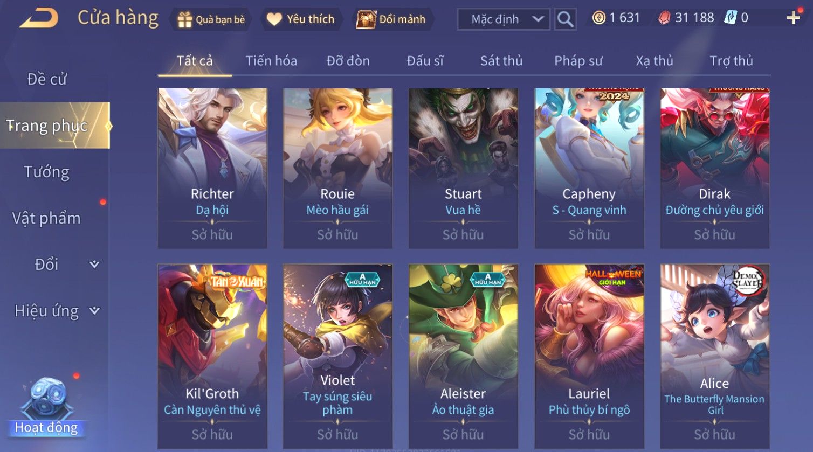Go back using the return arrow icon
Image resolution: width=813 pixels, height=452 pixels.
[x=39, y=18]
